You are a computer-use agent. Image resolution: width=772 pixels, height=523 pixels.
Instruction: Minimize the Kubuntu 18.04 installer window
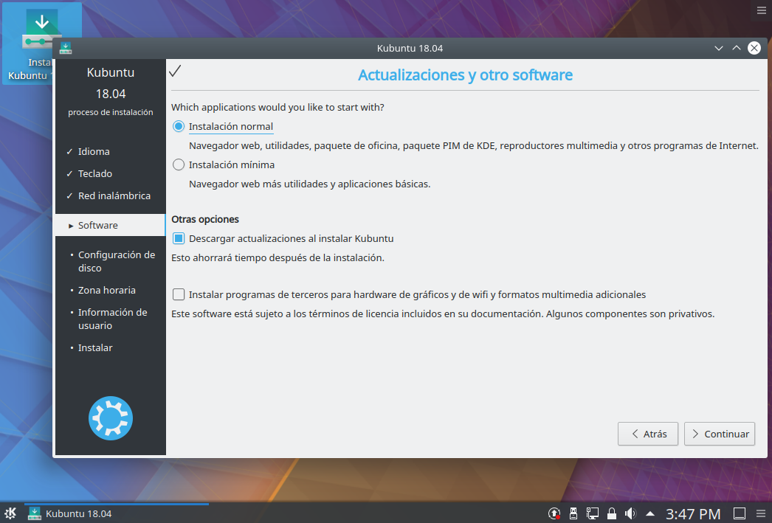[x=719, y=48]
